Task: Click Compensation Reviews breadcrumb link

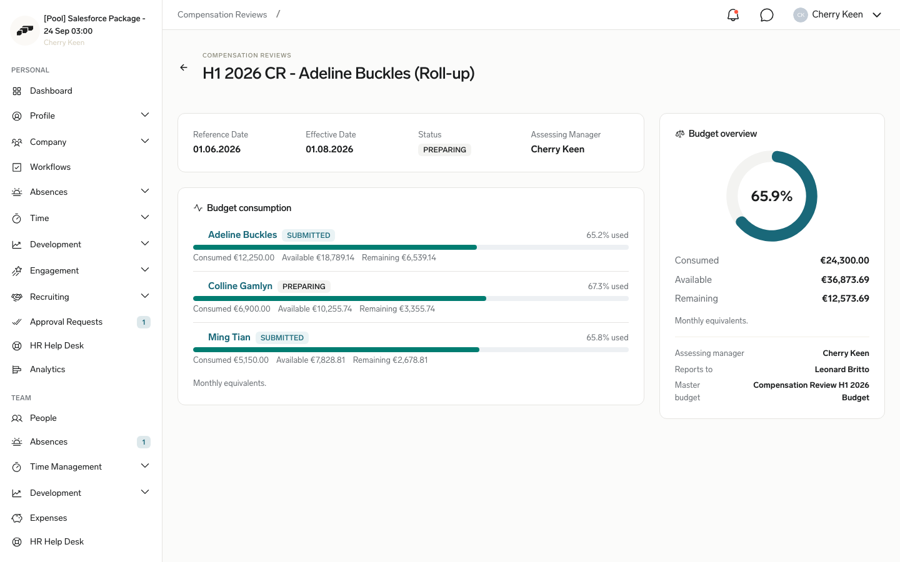Action: (222, 14)
